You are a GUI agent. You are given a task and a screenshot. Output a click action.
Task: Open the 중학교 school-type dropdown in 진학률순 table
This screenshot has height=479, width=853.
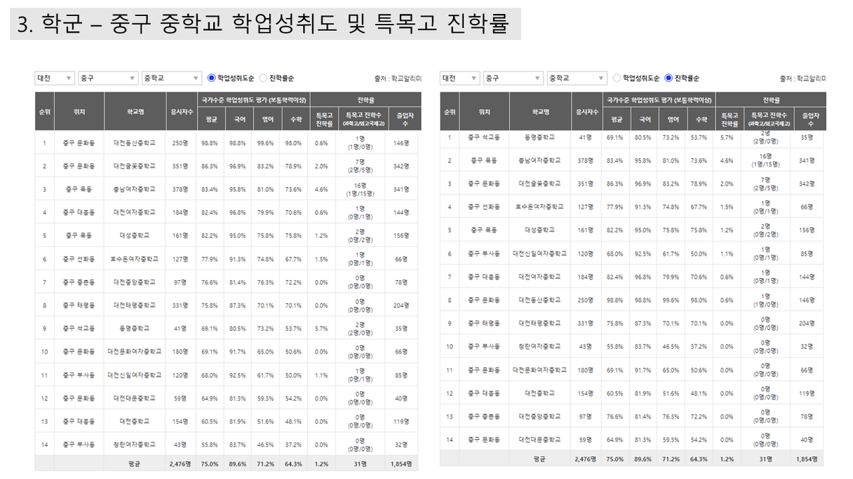(x=577, y=78)
